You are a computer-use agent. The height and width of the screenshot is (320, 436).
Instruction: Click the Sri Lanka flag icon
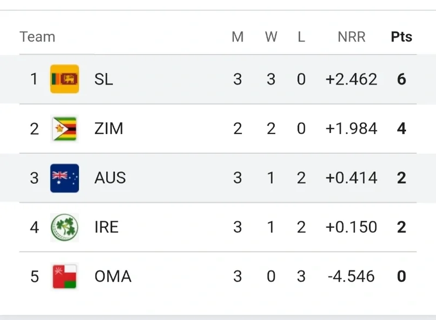pyautogui.click(x=64, y=79)
